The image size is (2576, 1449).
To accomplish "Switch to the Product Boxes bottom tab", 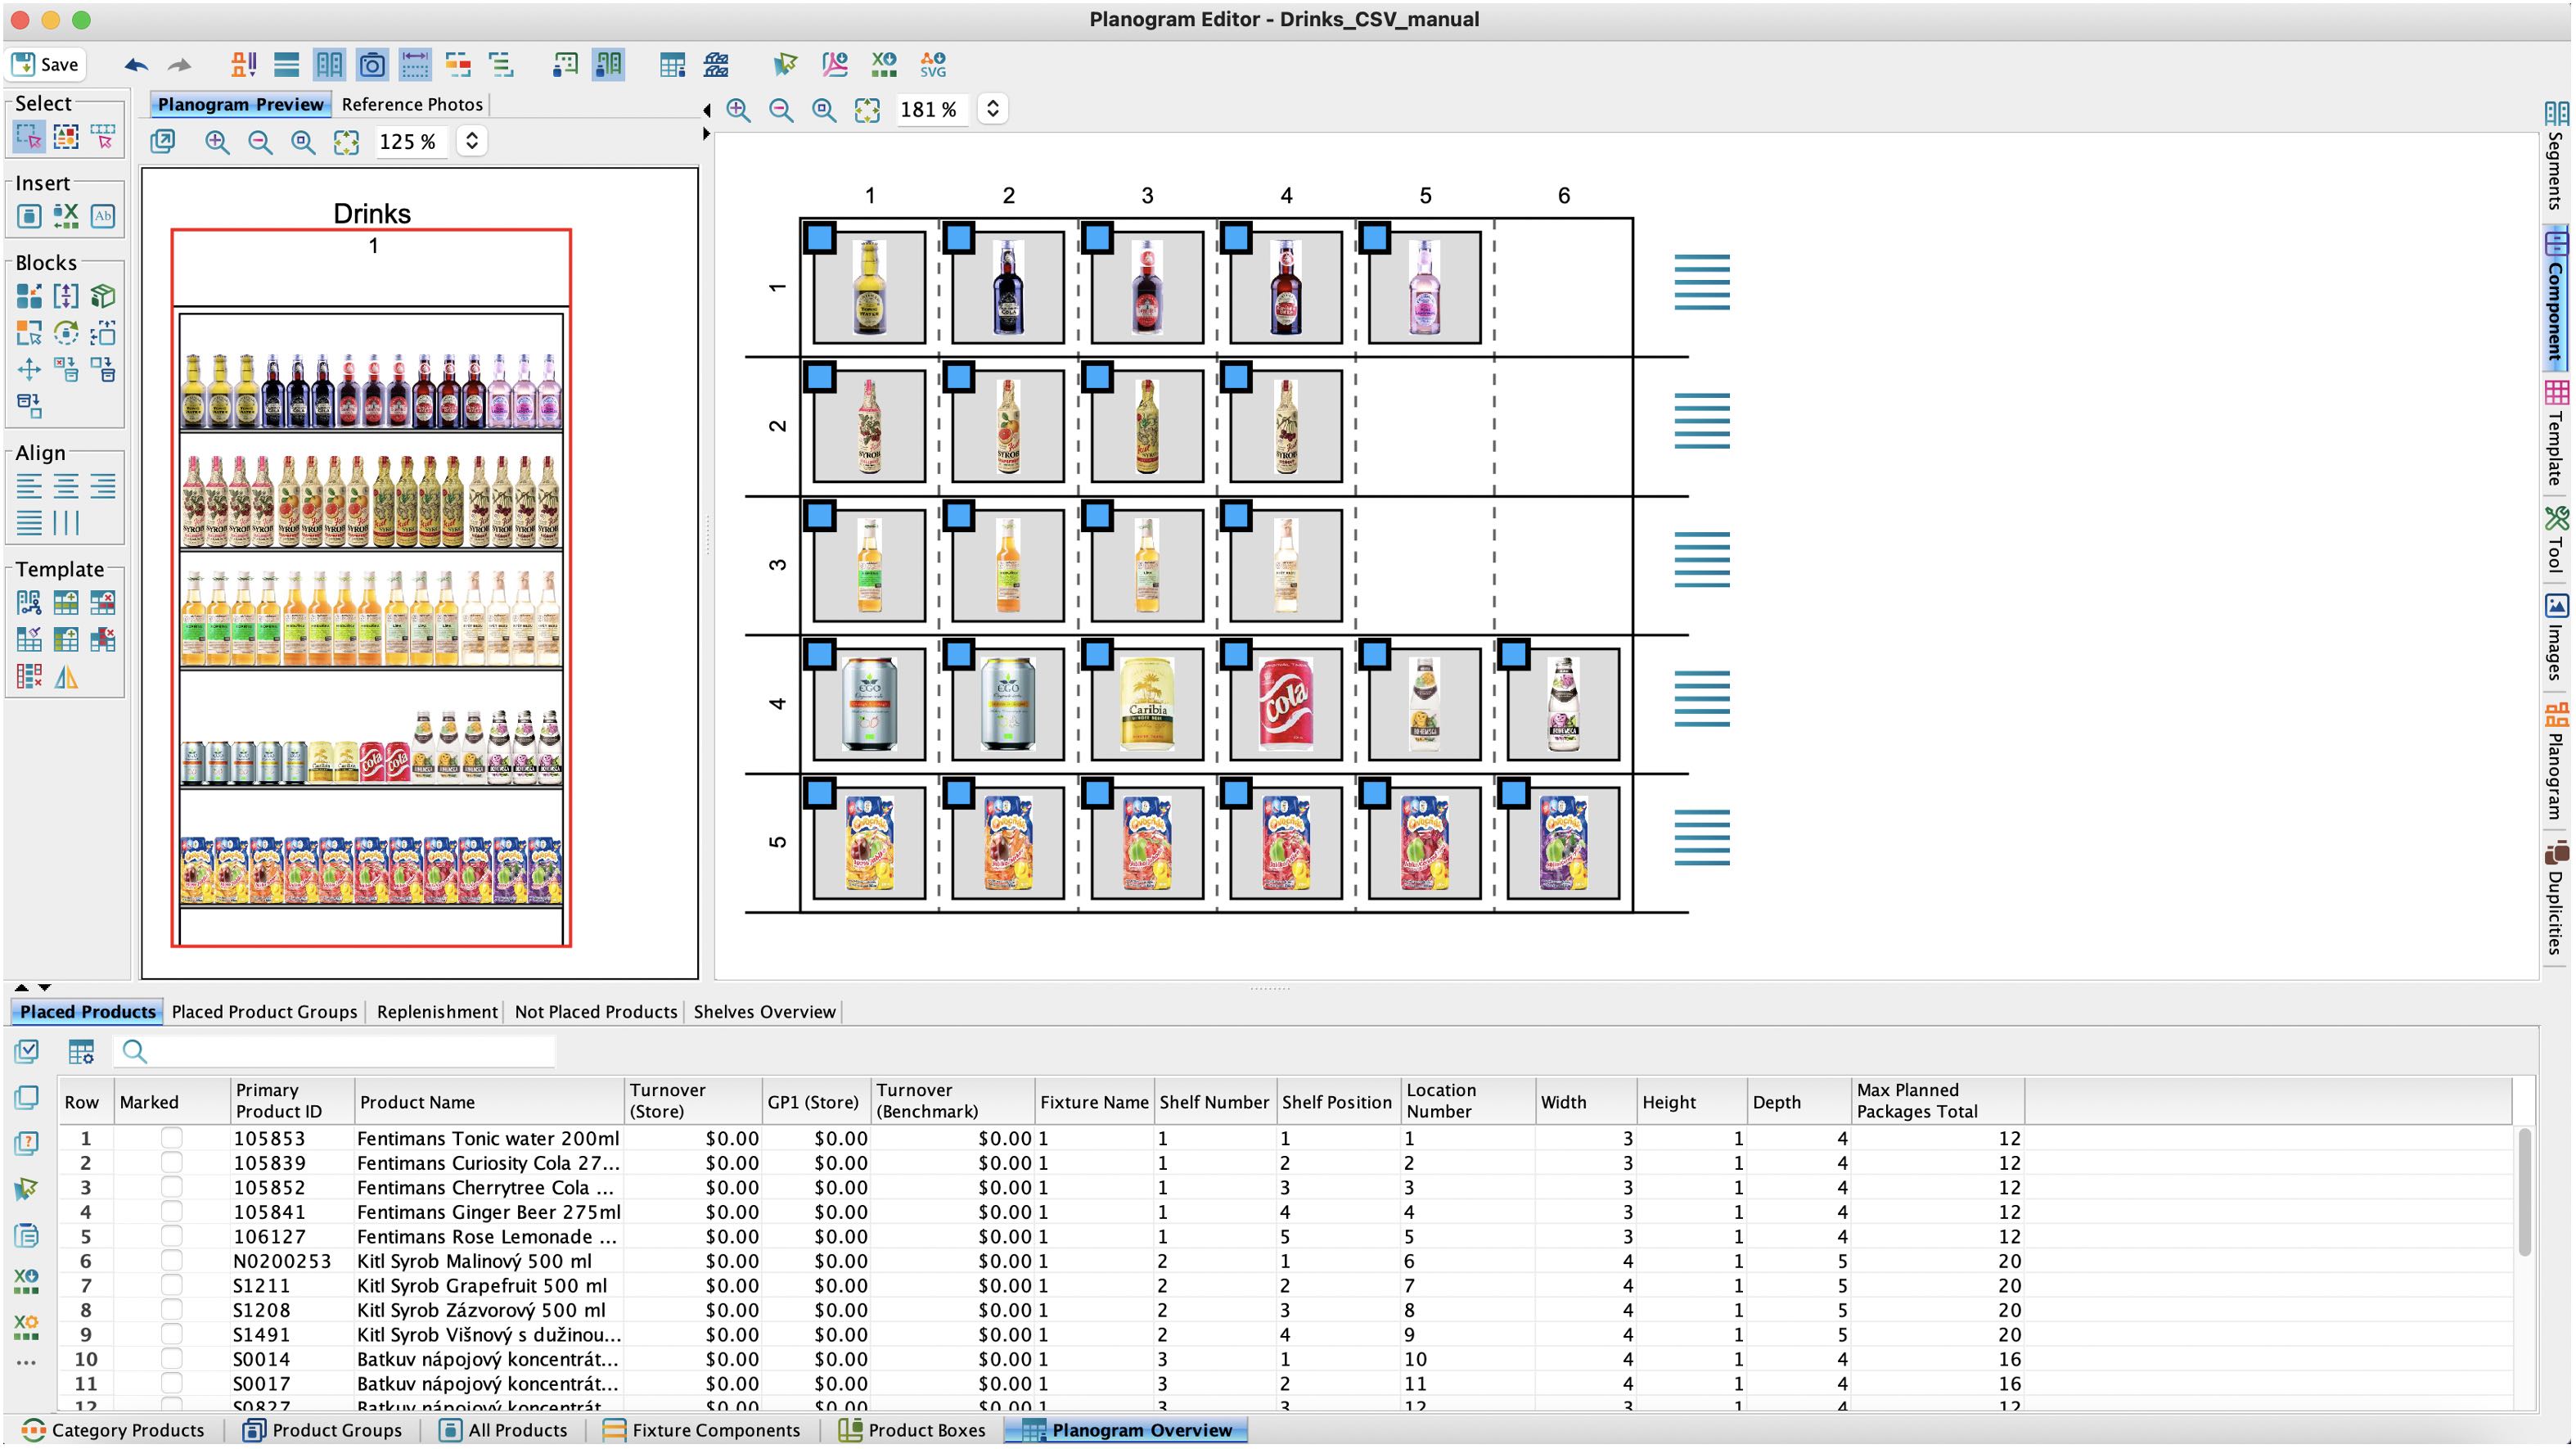I will click(x=912, y=1430).
